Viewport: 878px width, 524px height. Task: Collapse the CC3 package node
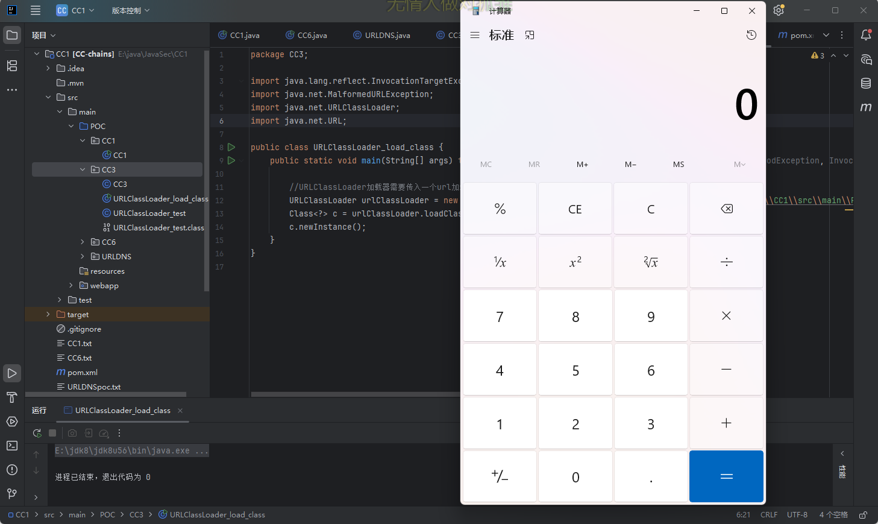[x=83, y=170]
